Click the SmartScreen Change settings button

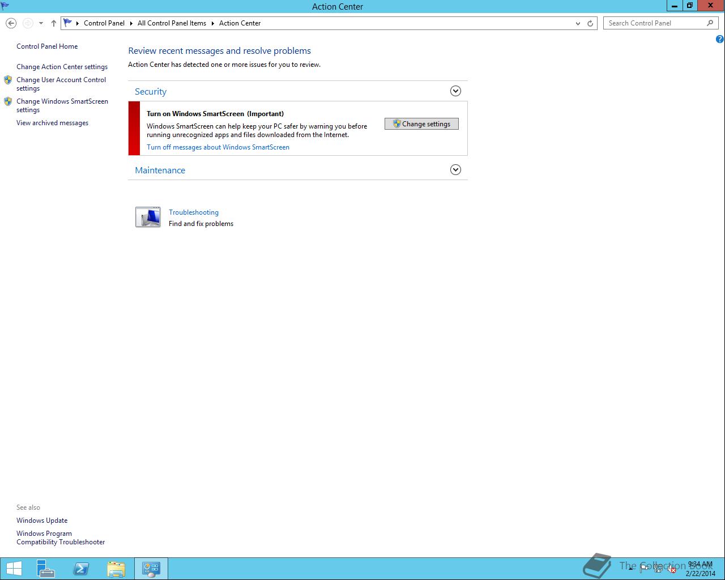421,124
